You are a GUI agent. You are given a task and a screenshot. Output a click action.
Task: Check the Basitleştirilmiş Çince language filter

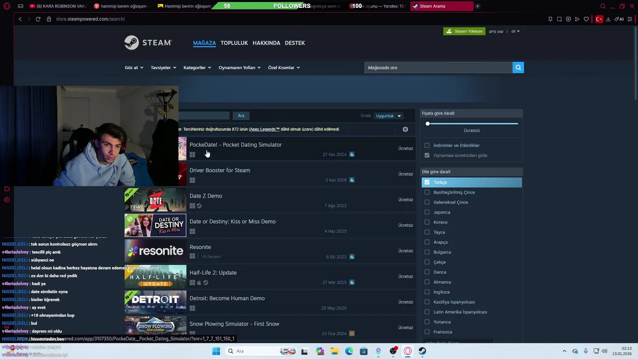click(427, 192)
